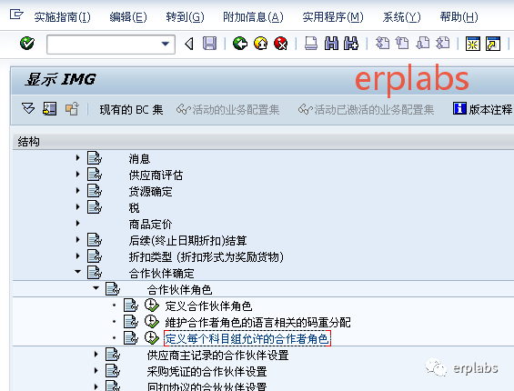The height and width of the screenshot is (391, 514).
Task: Select 定义合作伙伴角色 tree entry
Action: coord(208,306)
